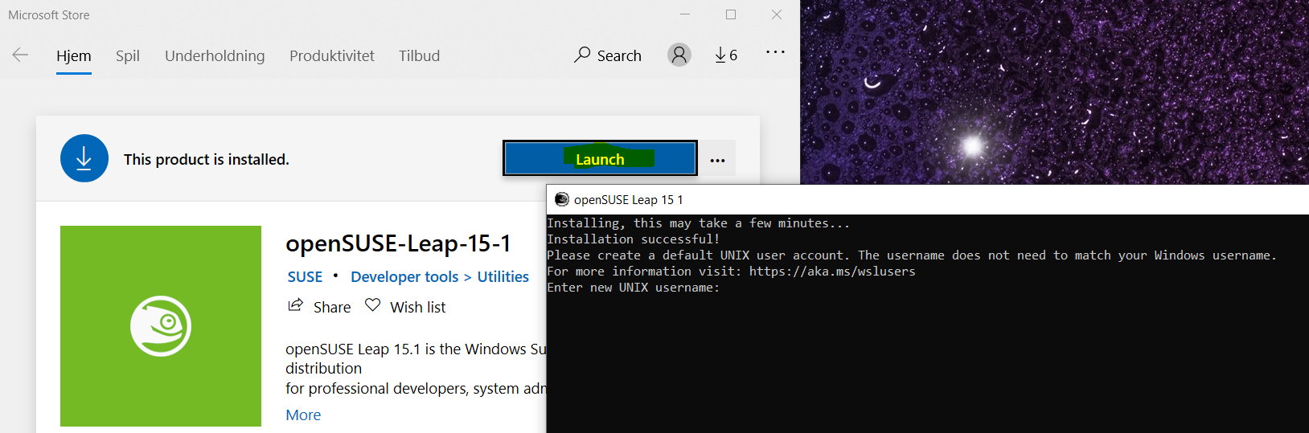The height and width of the screenshot is (433, 1309).
Task: Go back with the Store back arrow
Action: tap(20, 55)
